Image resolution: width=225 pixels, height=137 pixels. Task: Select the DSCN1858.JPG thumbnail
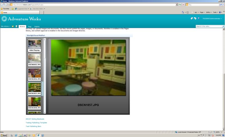(34, 103)
